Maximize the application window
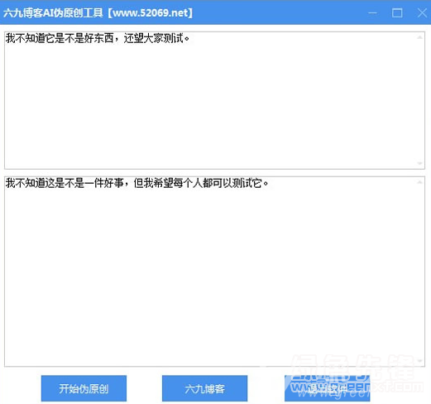 [x=397, y=12]
